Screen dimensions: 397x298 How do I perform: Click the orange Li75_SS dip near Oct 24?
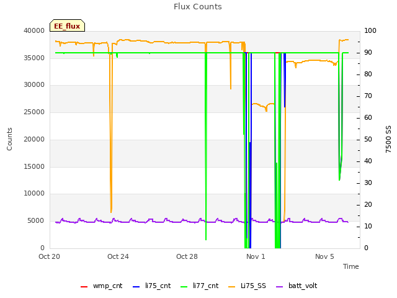[111, 132]
